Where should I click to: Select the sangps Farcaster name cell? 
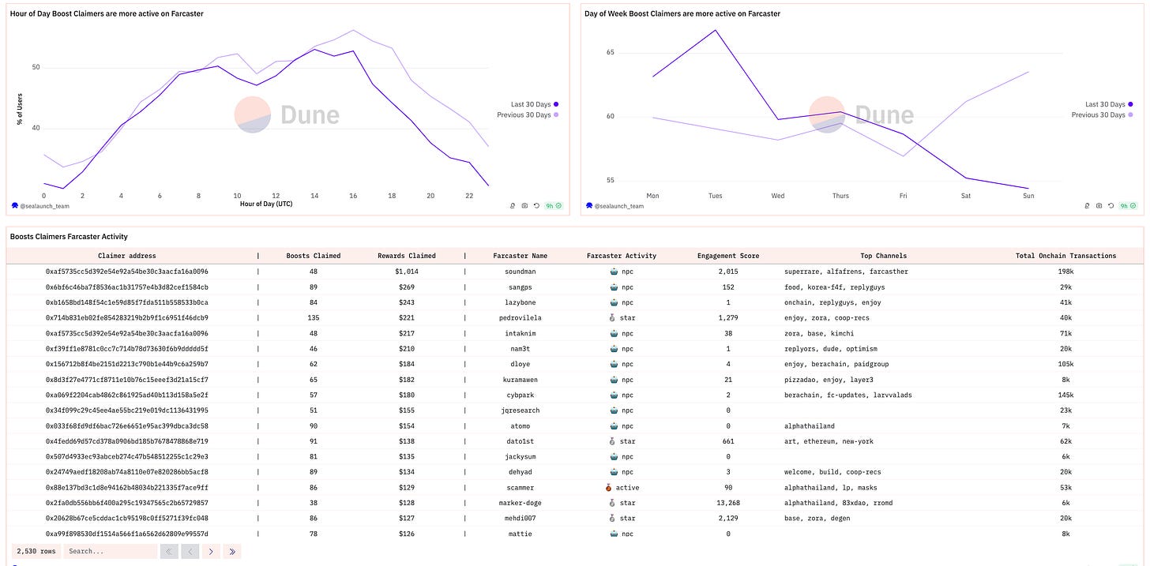tap(521, 287)
